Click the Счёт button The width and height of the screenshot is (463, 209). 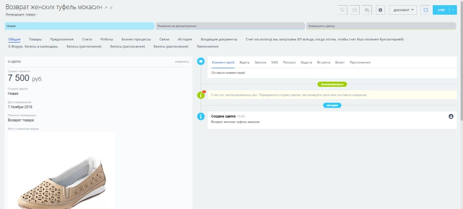click(441, 9)
